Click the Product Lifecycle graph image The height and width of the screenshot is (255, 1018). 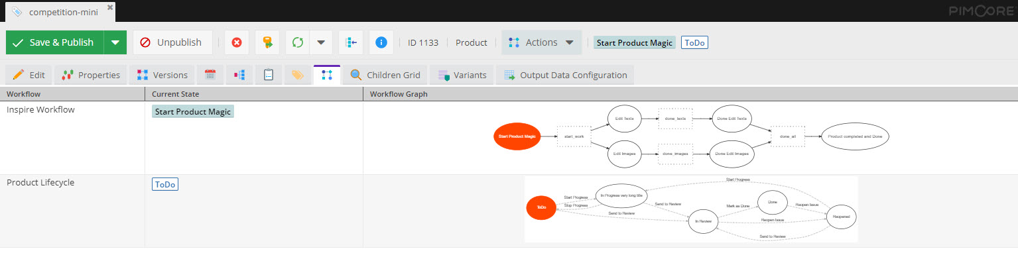(690, 209)
